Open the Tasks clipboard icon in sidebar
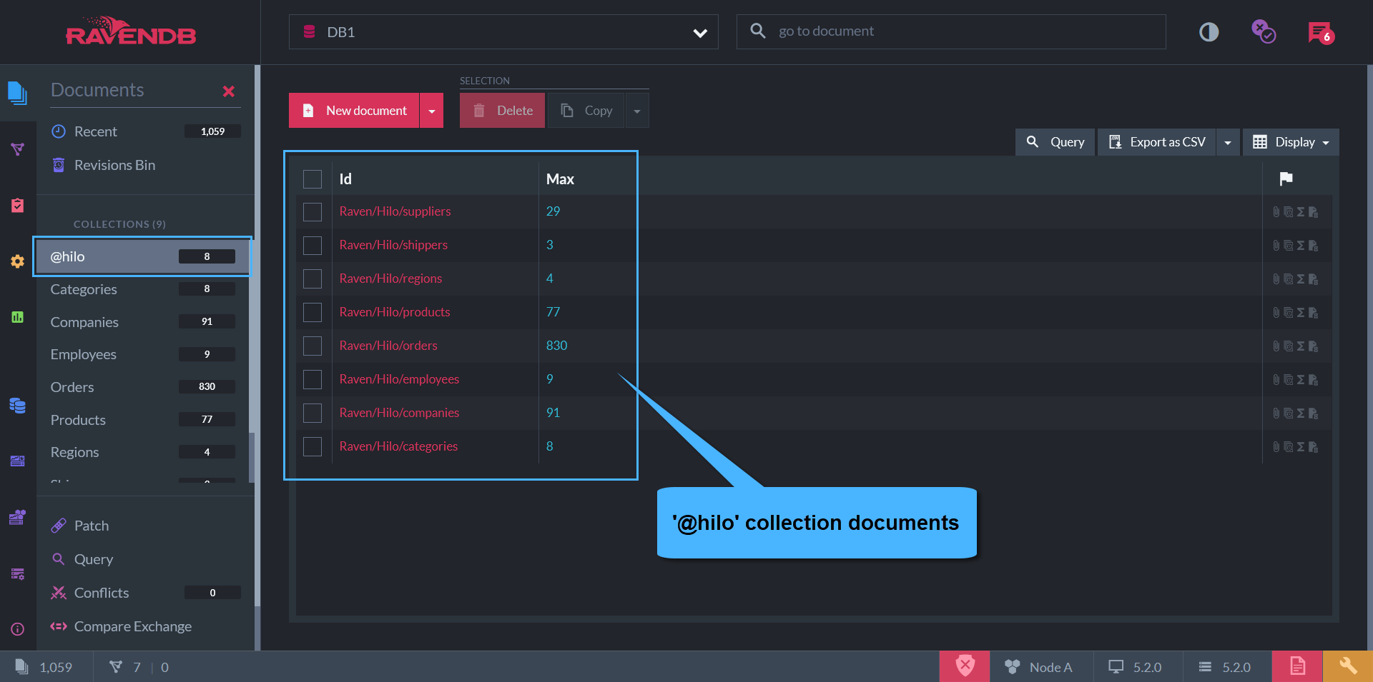This screenshot has height=682, width=1373. [17, 205]
